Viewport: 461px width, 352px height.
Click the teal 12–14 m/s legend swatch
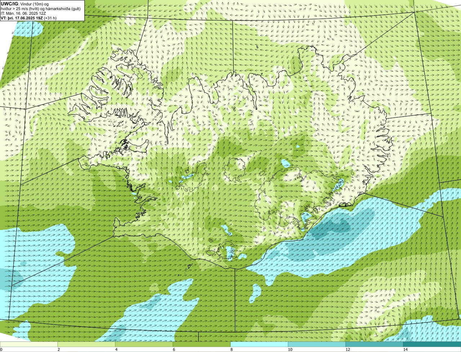tap(375, 344)
